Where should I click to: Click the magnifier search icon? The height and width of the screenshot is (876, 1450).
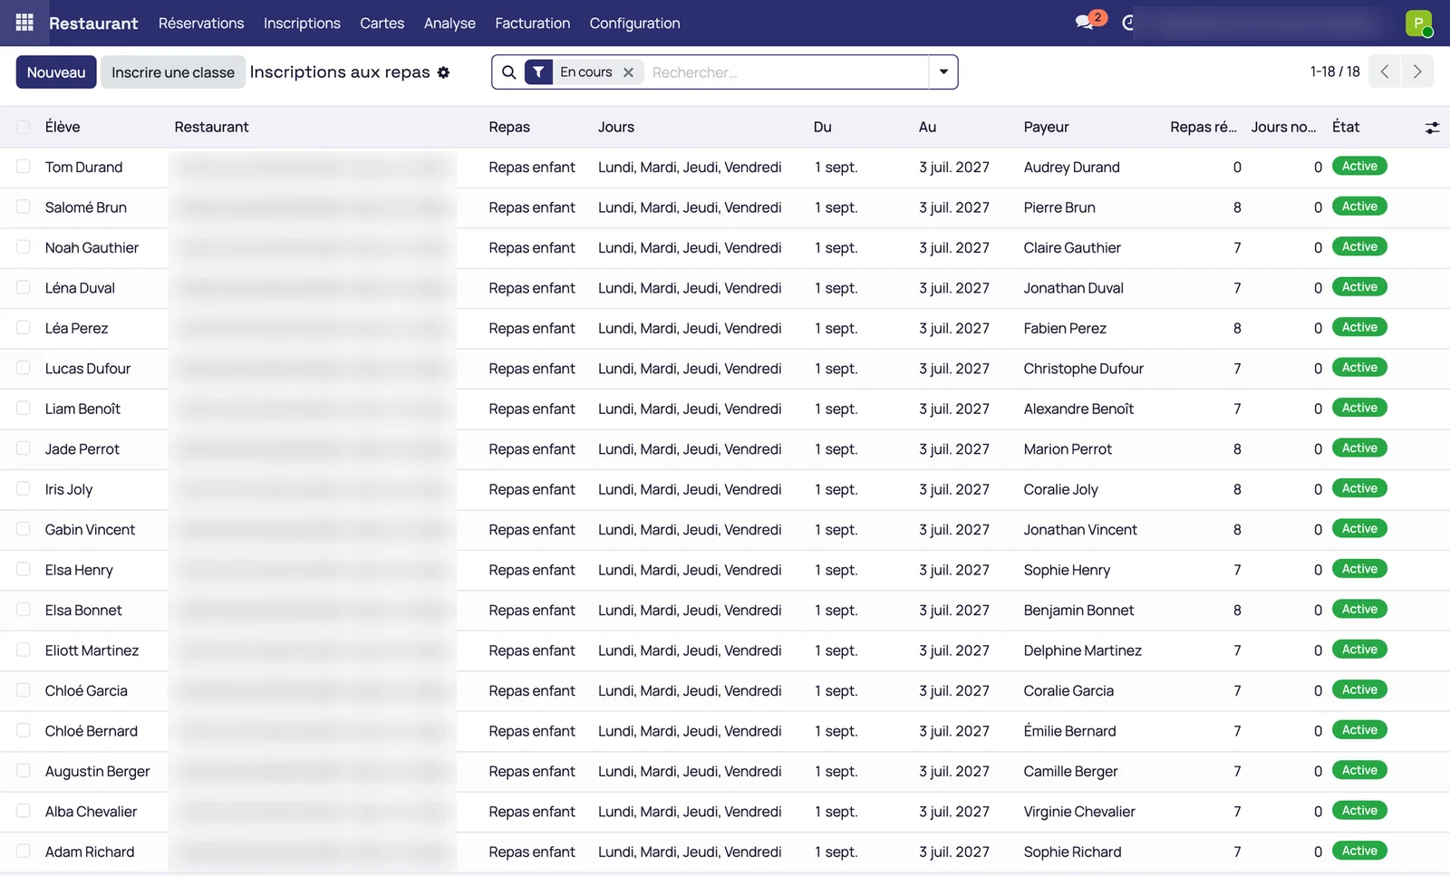[x=509, y=72]
